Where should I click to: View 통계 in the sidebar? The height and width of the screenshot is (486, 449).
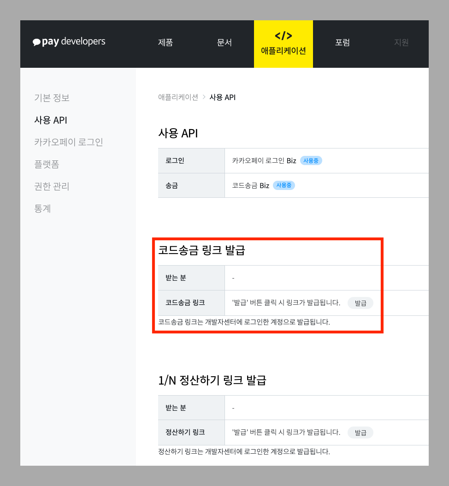point(43,208)
